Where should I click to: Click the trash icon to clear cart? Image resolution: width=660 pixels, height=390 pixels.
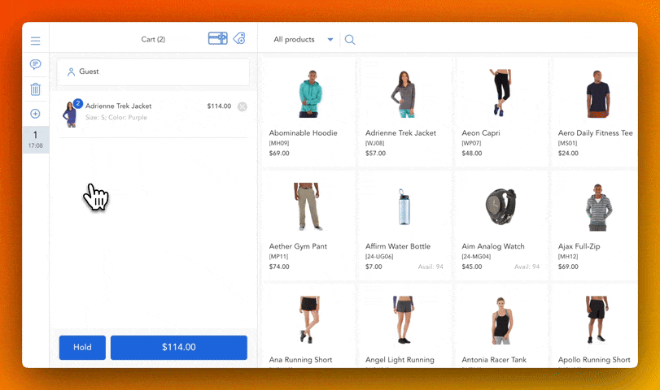click(x=36, y=89)
